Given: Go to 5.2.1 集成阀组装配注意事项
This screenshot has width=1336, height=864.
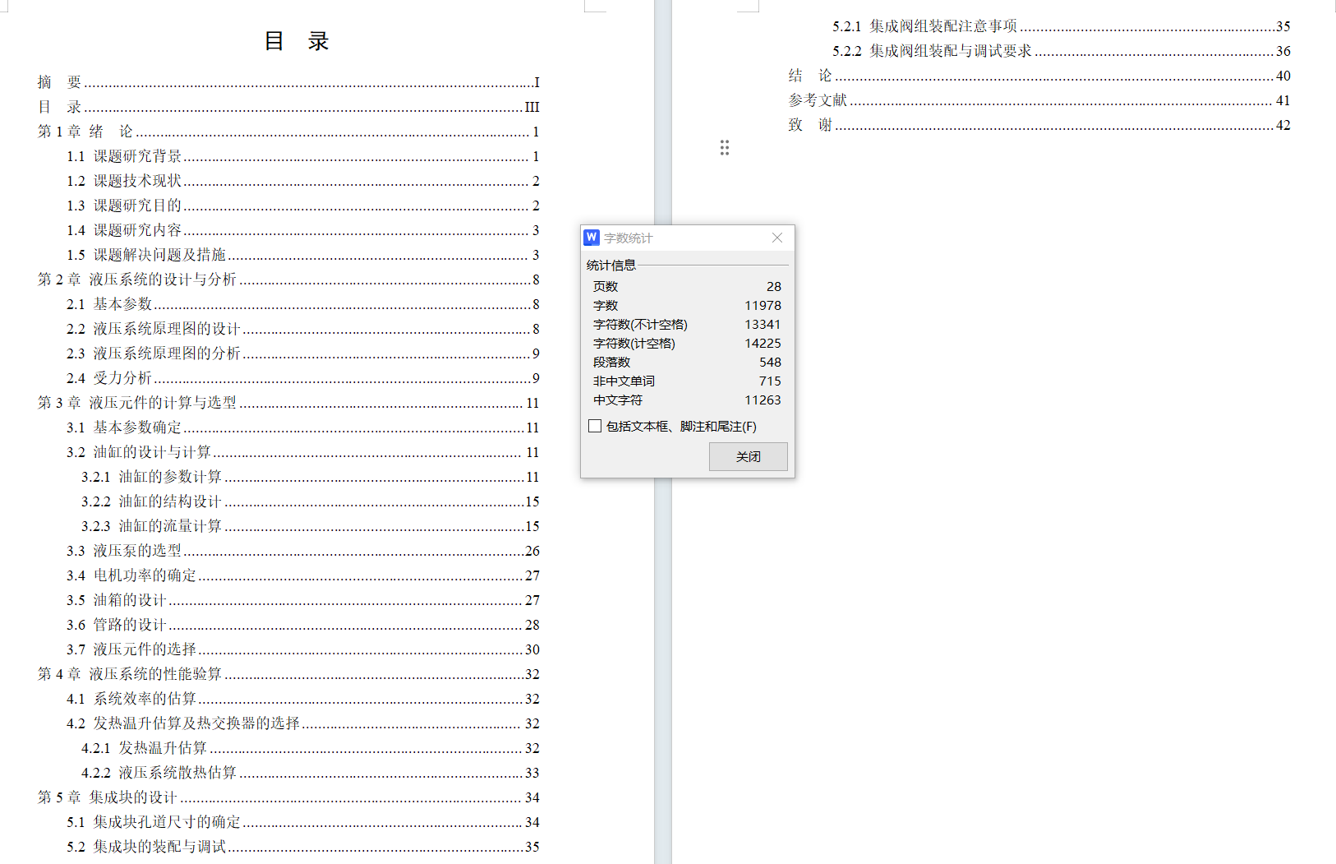Looking at the screenshot, I should 1062,26.
